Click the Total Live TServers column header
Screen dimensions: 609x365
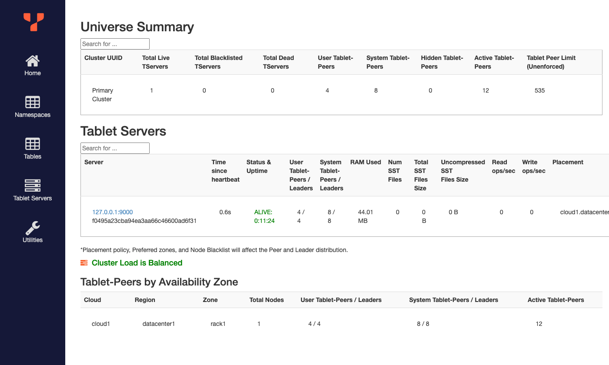[x=156, y=62]
